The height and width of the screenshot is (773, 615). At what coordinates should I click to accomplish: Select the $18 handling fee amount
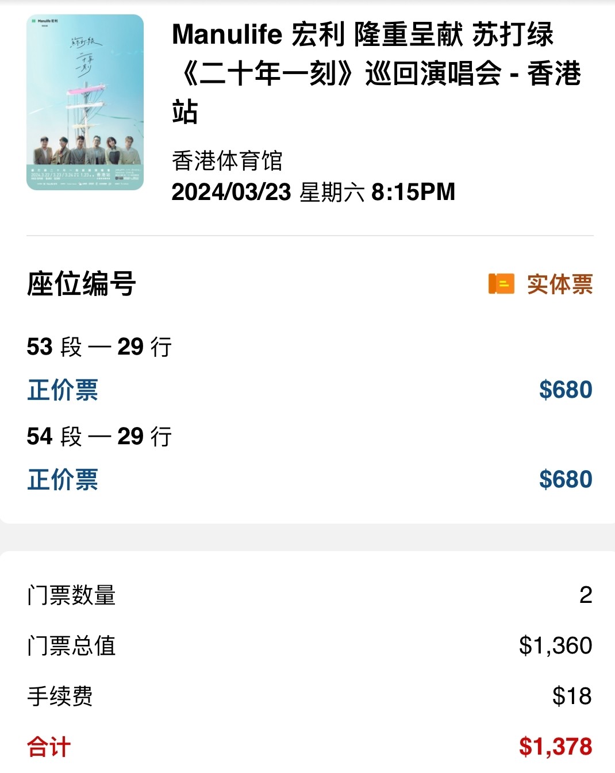[572, 696]
